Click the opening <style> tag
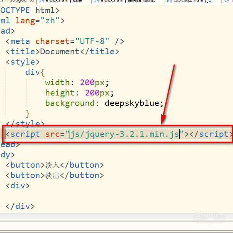 23,62
